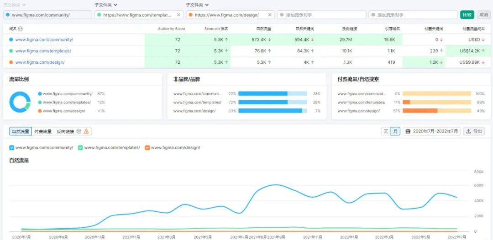Select the 反向链接 tab
Viewport: 493px width, 240px height.
coord(65,132)
